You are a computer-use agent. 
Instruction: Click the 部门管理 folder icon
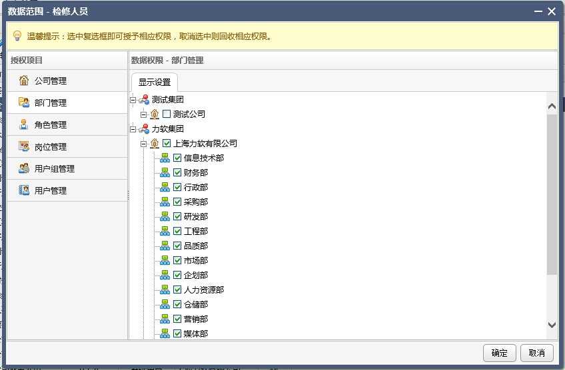[24, 102]
